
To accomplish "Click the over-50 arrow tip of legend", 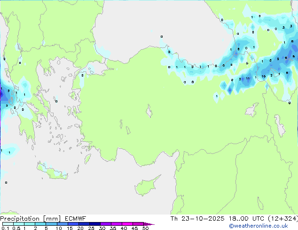I will [149, 224].
